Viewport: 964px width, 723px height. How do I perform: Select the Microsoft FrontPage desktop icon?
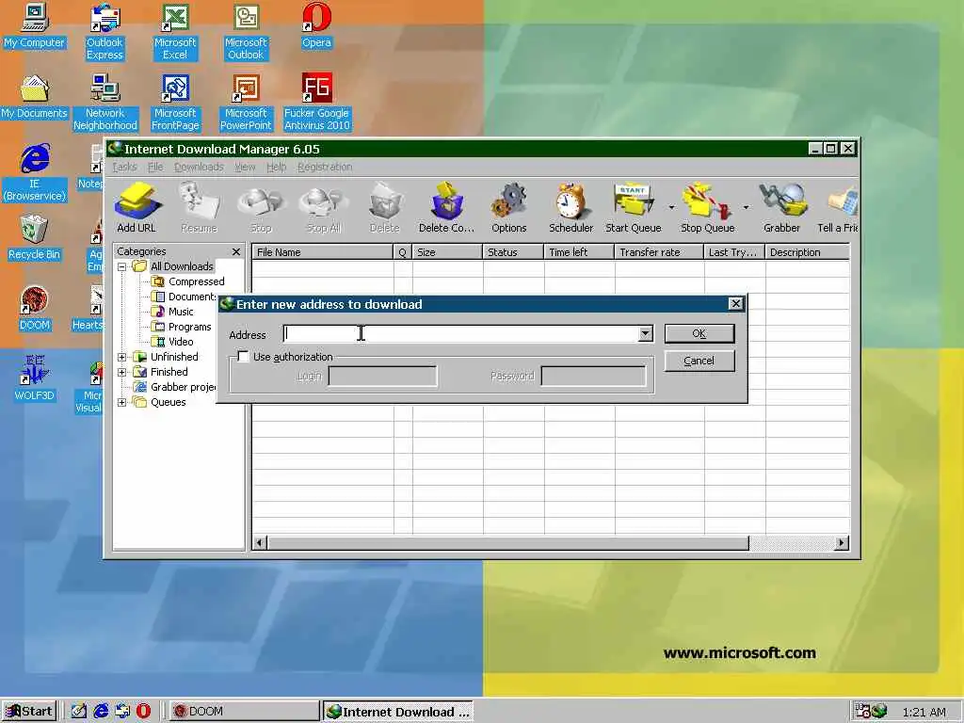(175, 103)
